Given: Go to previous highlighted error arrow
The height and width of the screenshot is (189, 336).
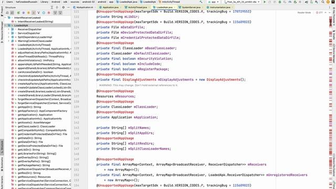Looking at the screenshot, I should (x=325, y=13).
